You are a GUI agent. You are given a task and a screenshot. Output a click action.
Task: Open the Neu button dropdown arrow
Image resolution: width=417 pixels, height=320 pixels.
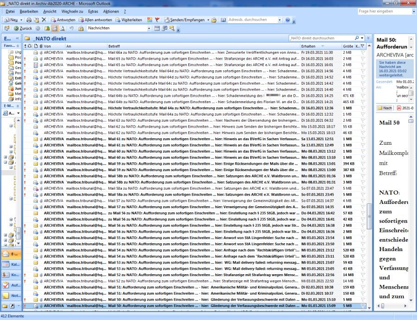coord(21,20)
